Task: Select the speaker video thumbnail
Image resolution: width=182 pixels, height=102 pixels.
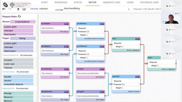Action: click(171, 18)
